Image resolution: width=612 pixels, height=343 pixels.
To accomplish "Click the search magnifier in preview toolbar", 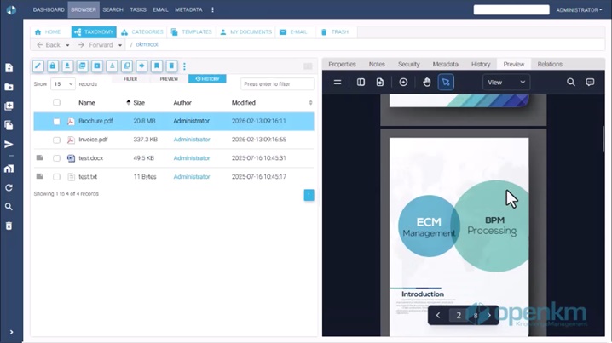I will point(570,83).
